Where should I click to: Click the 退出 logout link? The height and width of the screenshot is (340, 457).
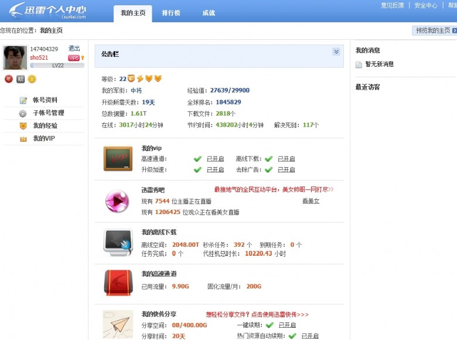[x=74, y=49]
